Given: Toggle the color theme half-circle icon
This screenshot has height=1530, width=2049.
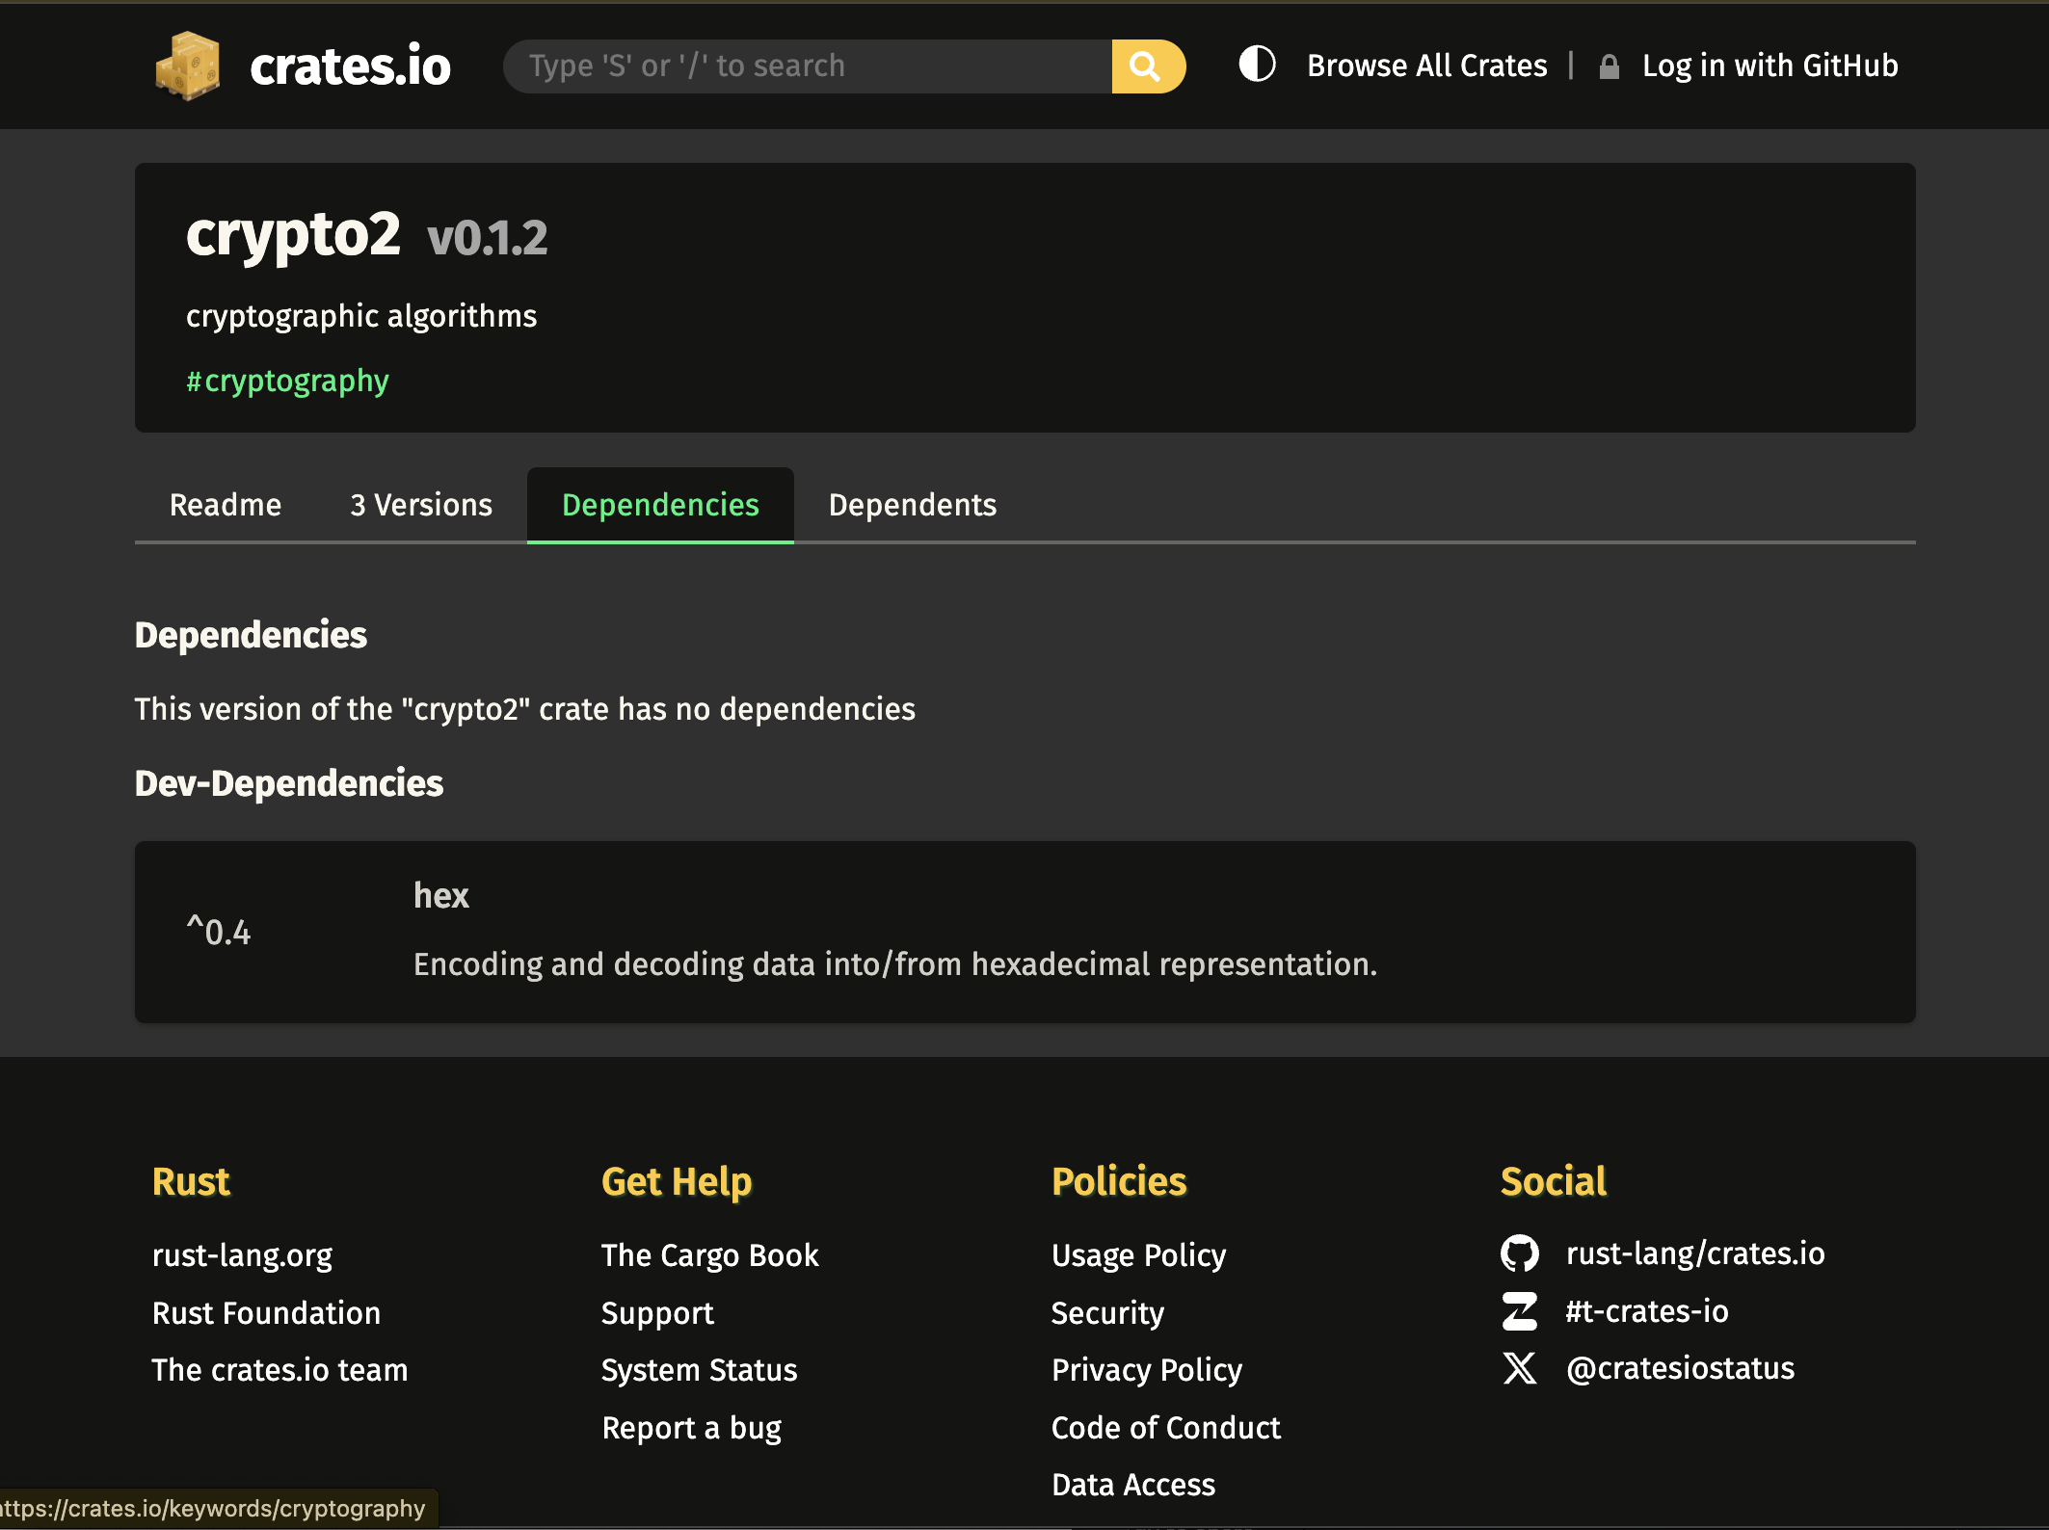Looking at the screenshot, I should coord(1257,65).
